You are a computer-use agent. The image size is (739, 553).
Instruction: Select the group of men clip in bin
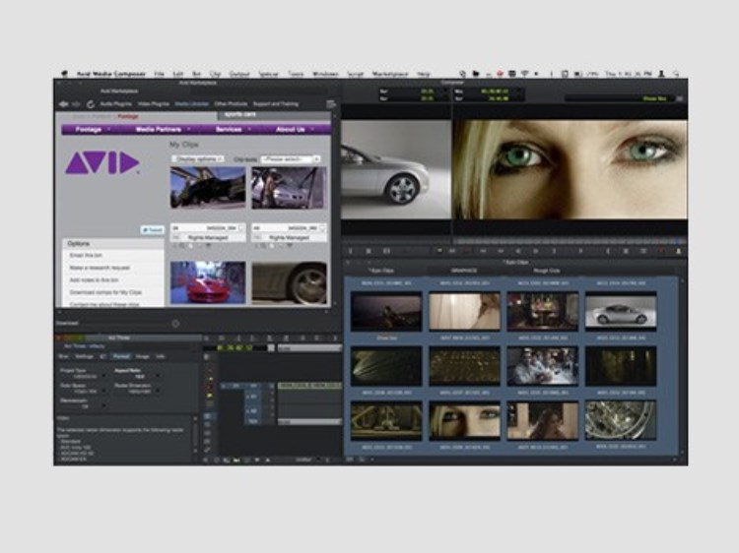click(543, 366)
